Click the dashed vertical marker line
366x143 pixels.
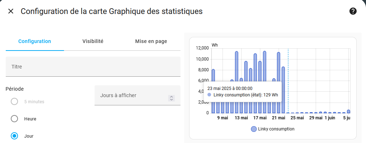[x=288, y=81]
